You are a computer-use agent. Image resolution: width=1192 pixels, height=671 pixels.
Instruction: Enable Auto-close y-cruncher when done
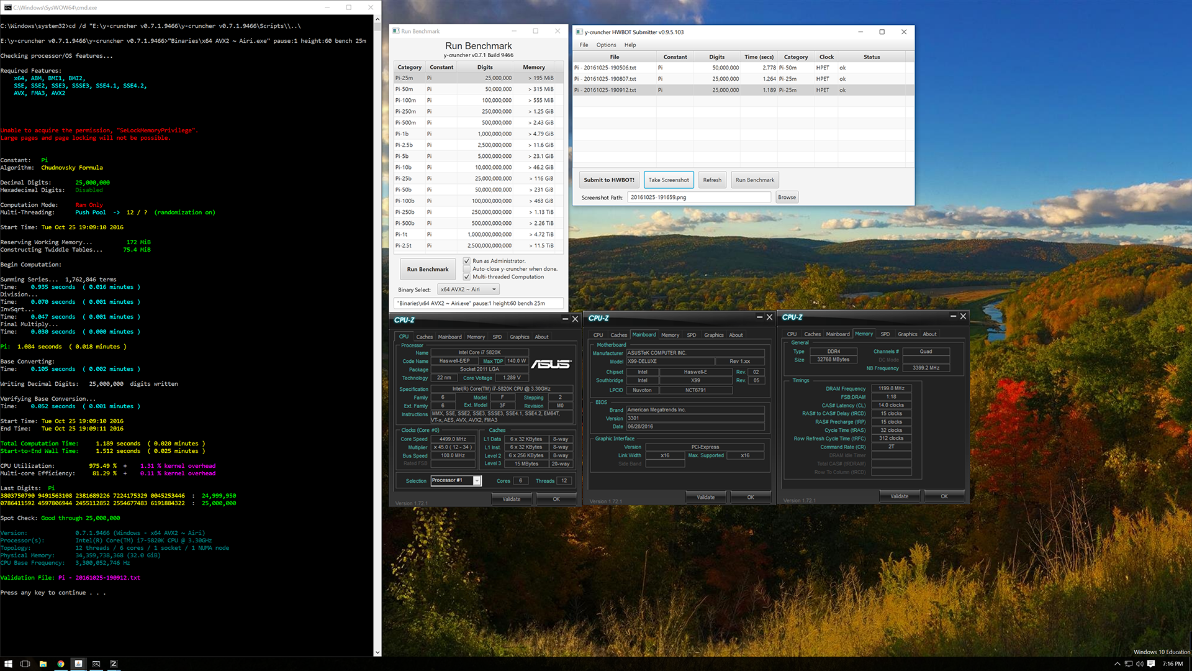coord(466,269)
